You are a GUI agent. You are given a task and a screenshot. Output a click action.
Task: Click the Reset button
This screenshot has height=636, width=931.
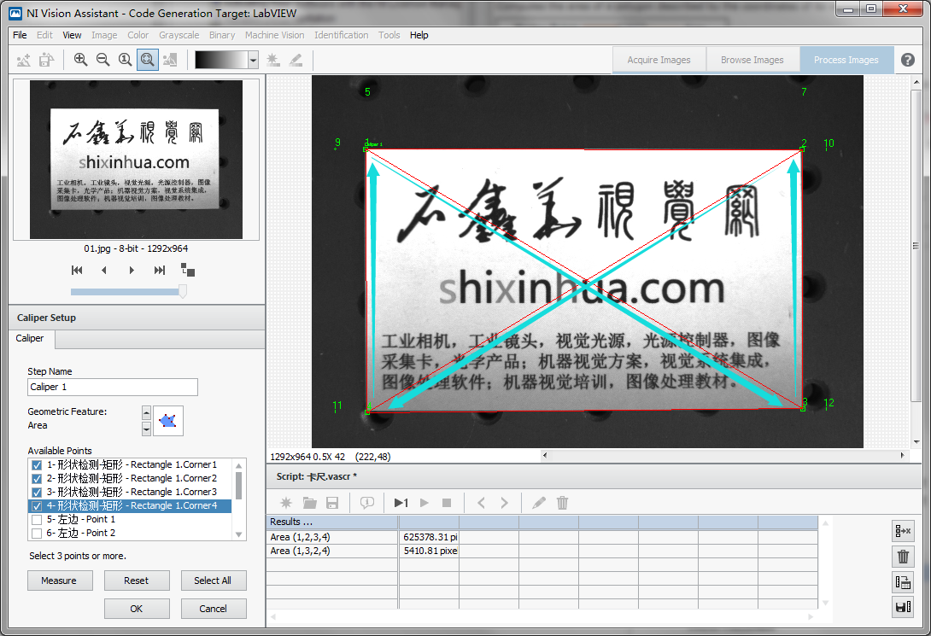pos(137,581)
